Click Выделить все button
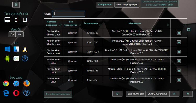This screenshot has height=103, width=196. tap(136, 94)
